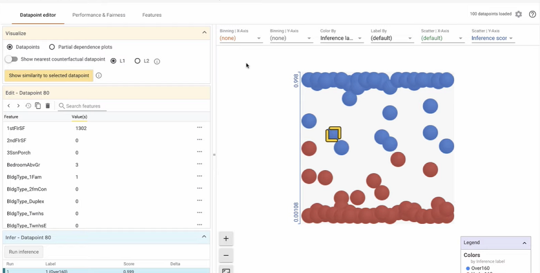Open the Binning X-Axis dropdown

(x=241, y=38)
